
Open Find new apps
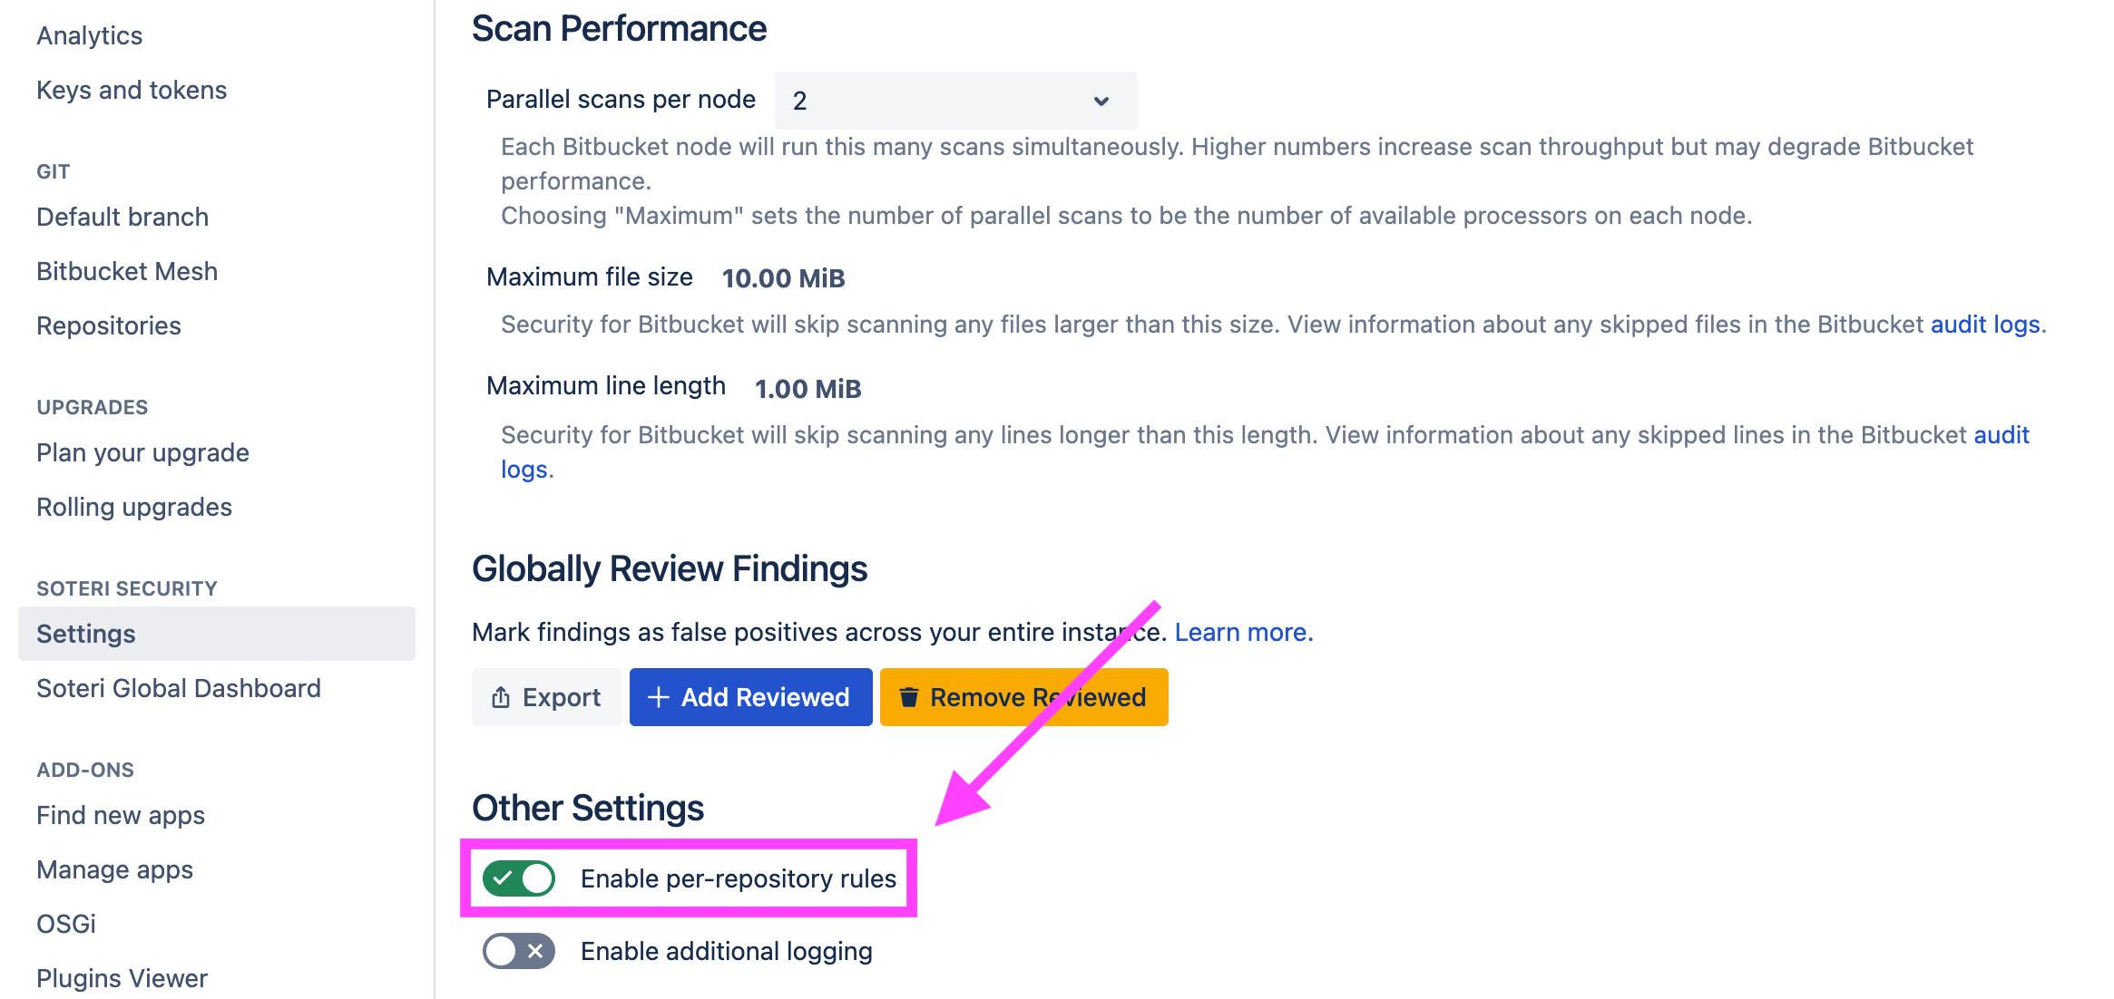[120, 814]
